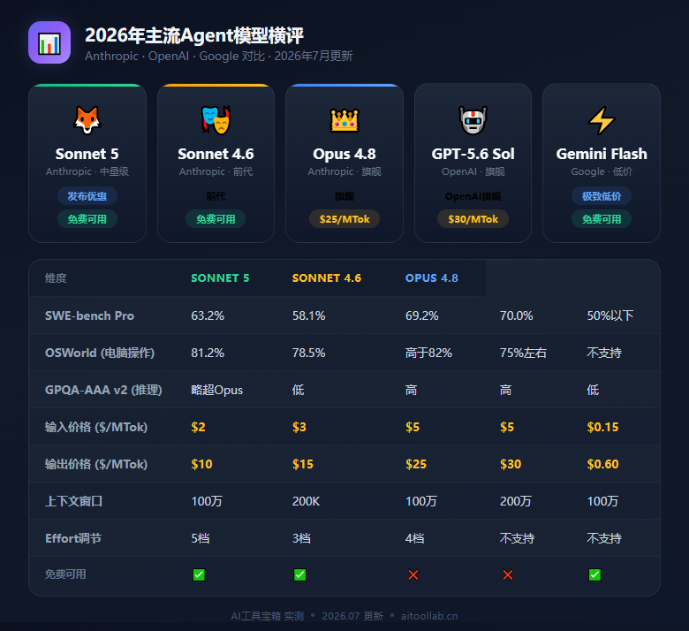The width and height of the screenshot is (689, 631).
Task: Click the 75%左右 cell
Action: coord(523,353)
